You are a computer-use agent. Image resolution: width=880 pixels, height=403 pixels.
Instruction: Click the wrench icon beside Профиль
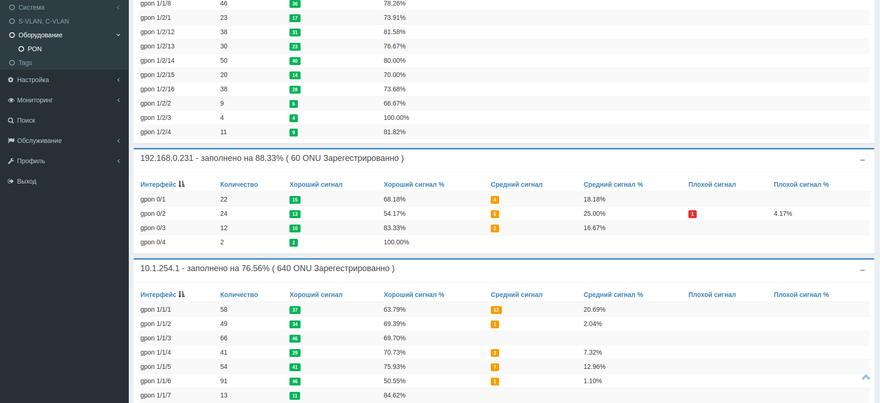pos(11,161)
